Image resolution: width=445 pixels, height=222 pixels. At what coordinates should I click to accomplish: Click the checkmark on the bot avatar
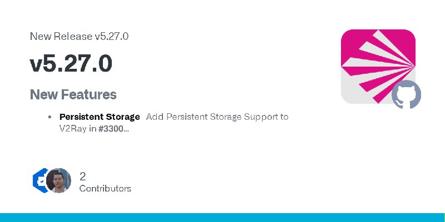click(42, 181)
